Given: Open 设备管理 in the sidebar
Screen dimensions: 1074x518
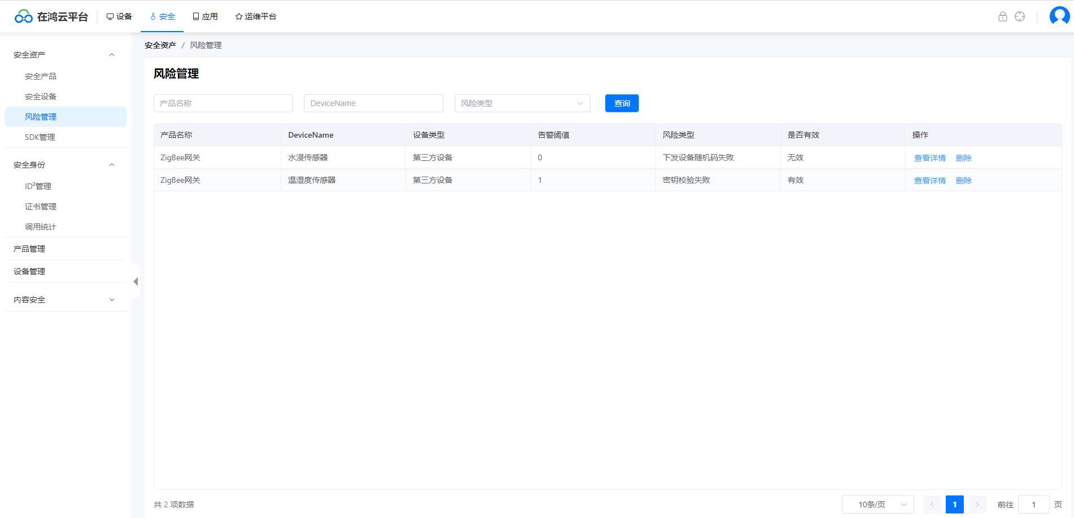Looking at the screenshot, I should 66,271.
